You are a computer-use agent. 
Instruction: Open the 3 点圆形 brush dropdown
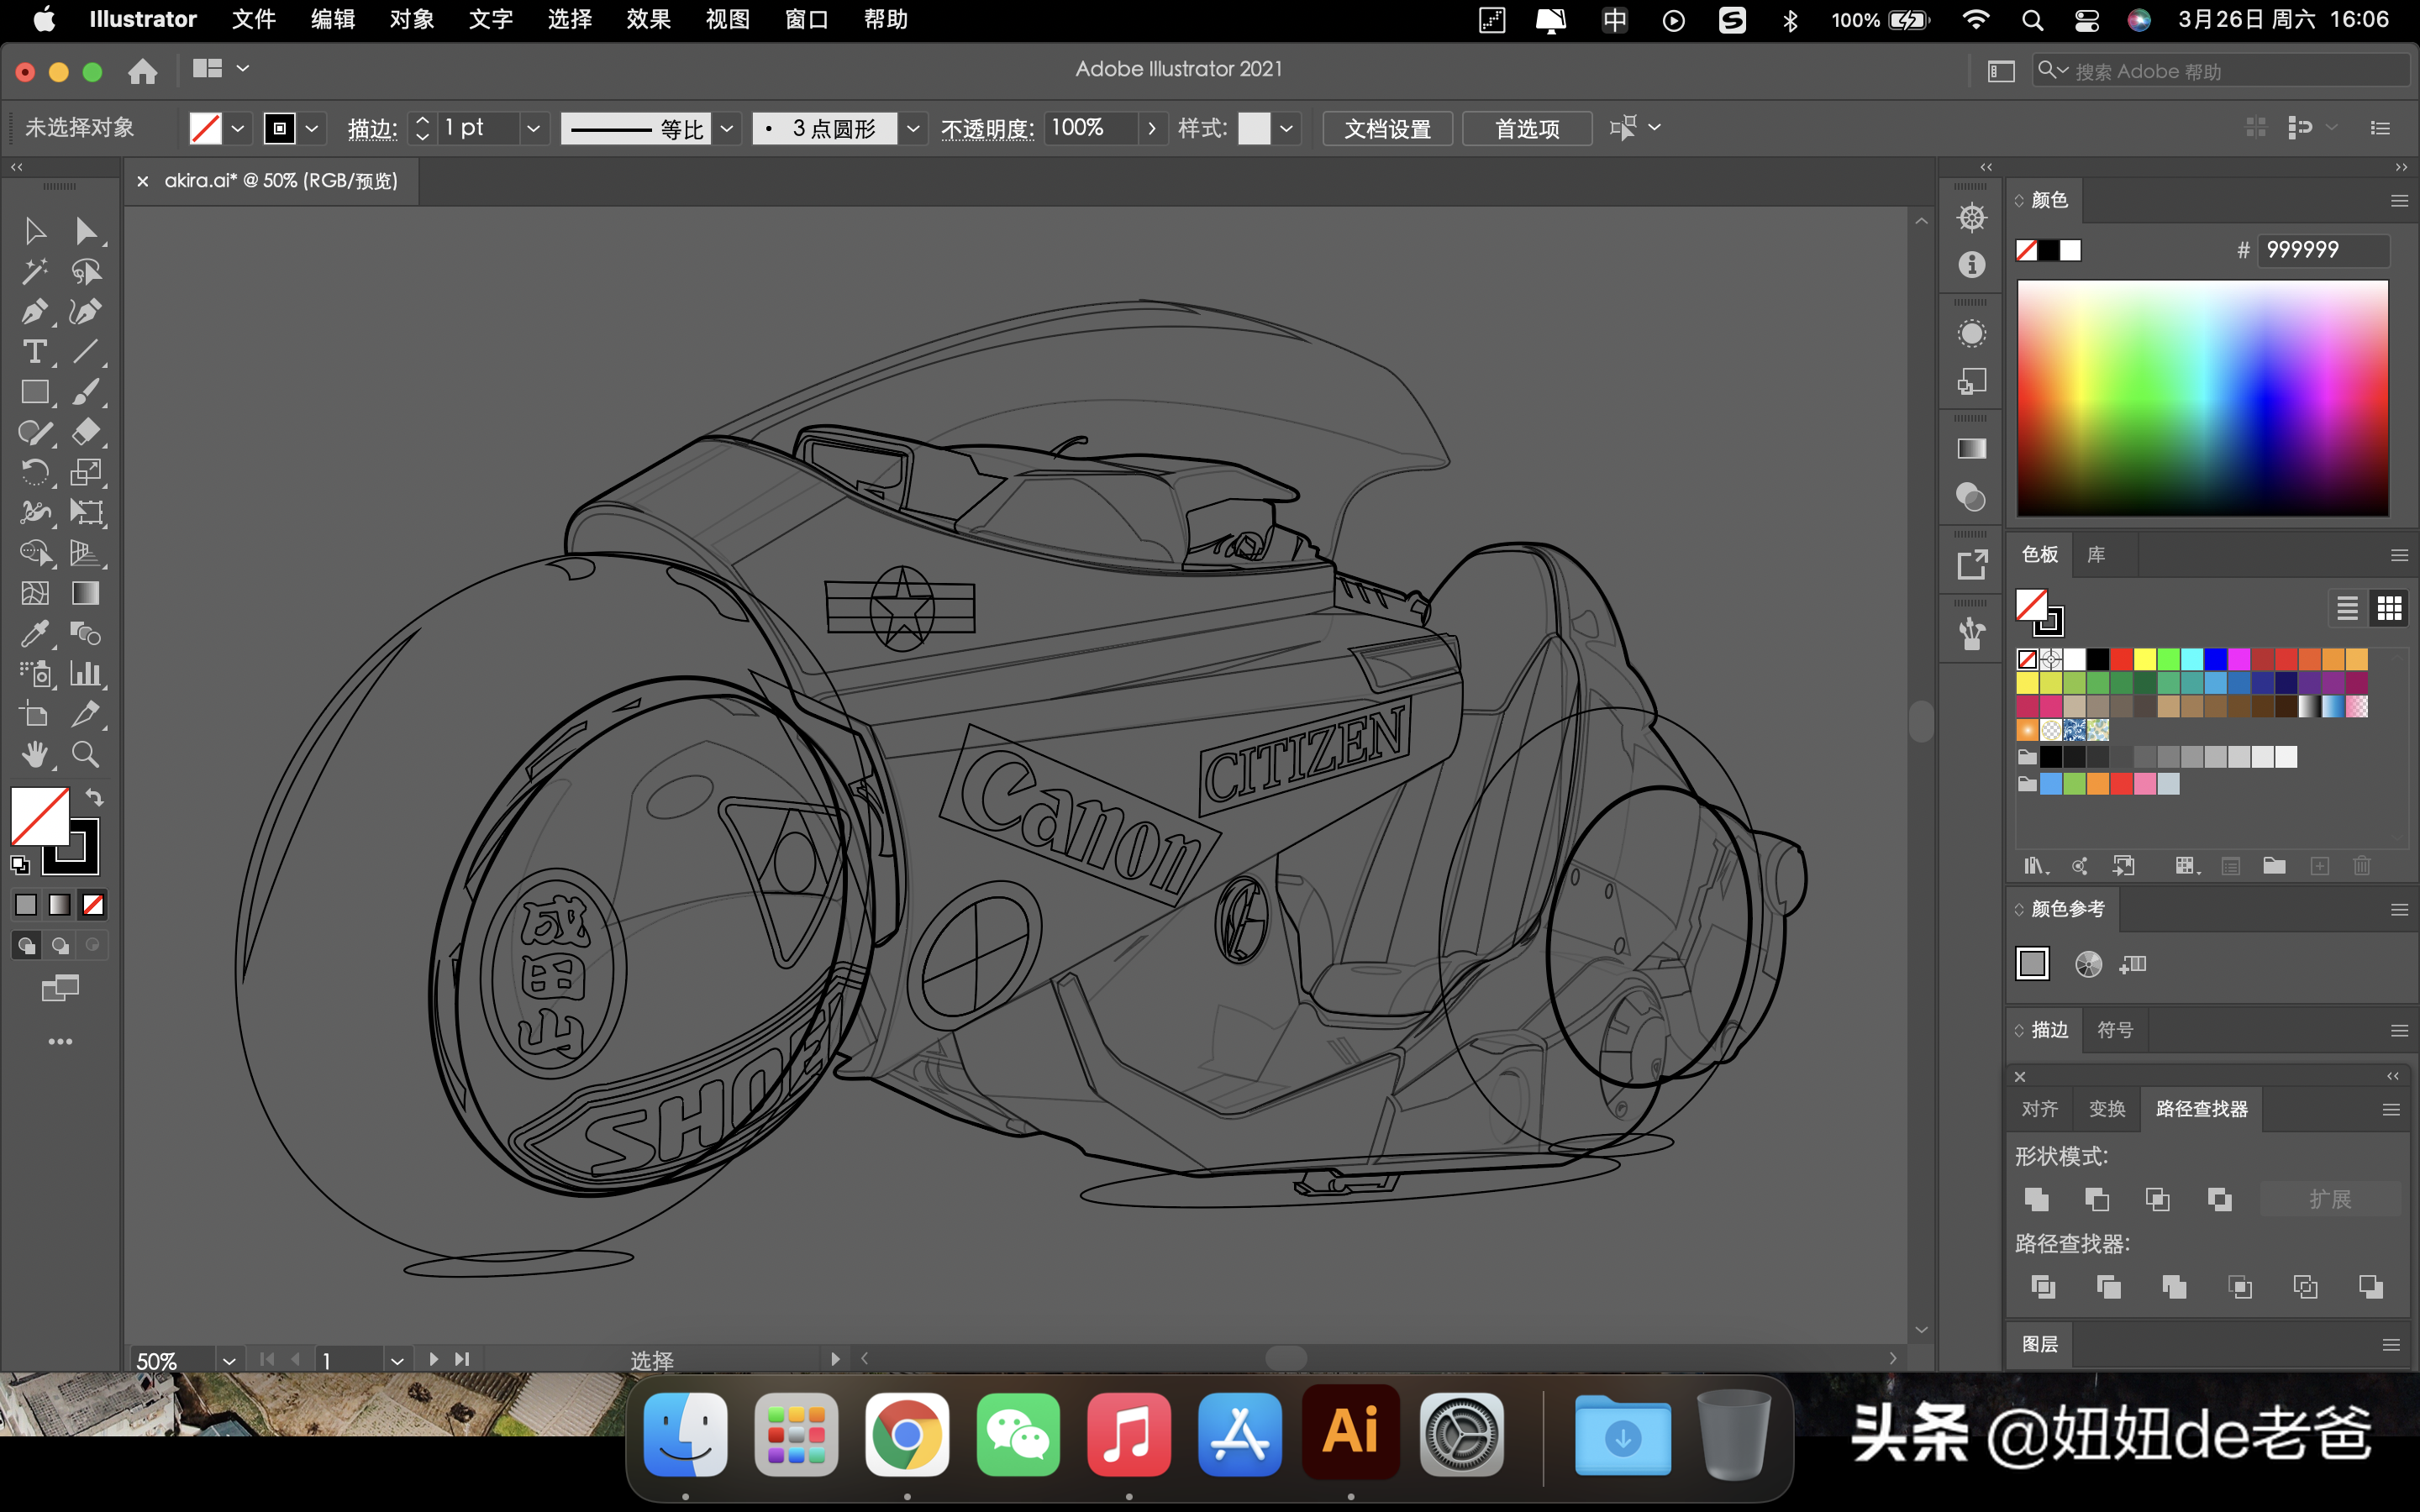coord(912,128)
